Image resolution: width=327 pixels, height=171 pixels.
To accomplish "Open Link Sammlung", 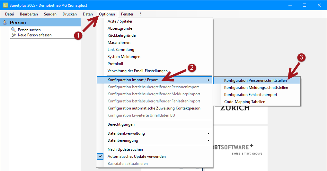I will tap(155, 50).
